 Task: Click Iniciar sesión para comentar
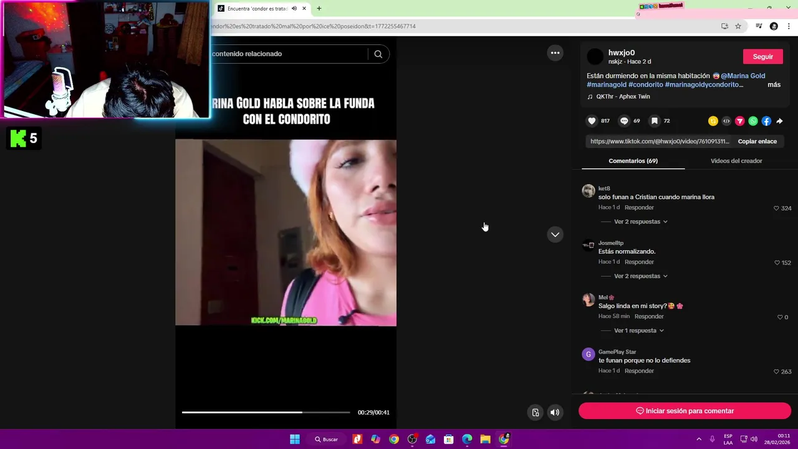click(x=685, y=411)
